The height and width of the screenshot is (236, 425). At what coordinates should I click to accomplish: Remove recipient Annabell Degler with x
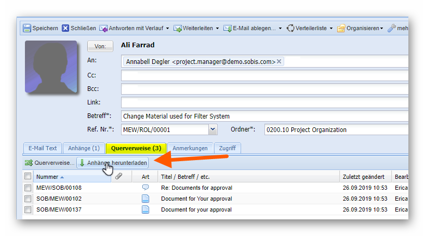pos(279,61)
